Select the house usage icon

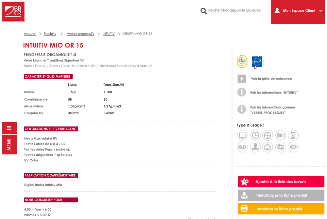pos(267,147)
